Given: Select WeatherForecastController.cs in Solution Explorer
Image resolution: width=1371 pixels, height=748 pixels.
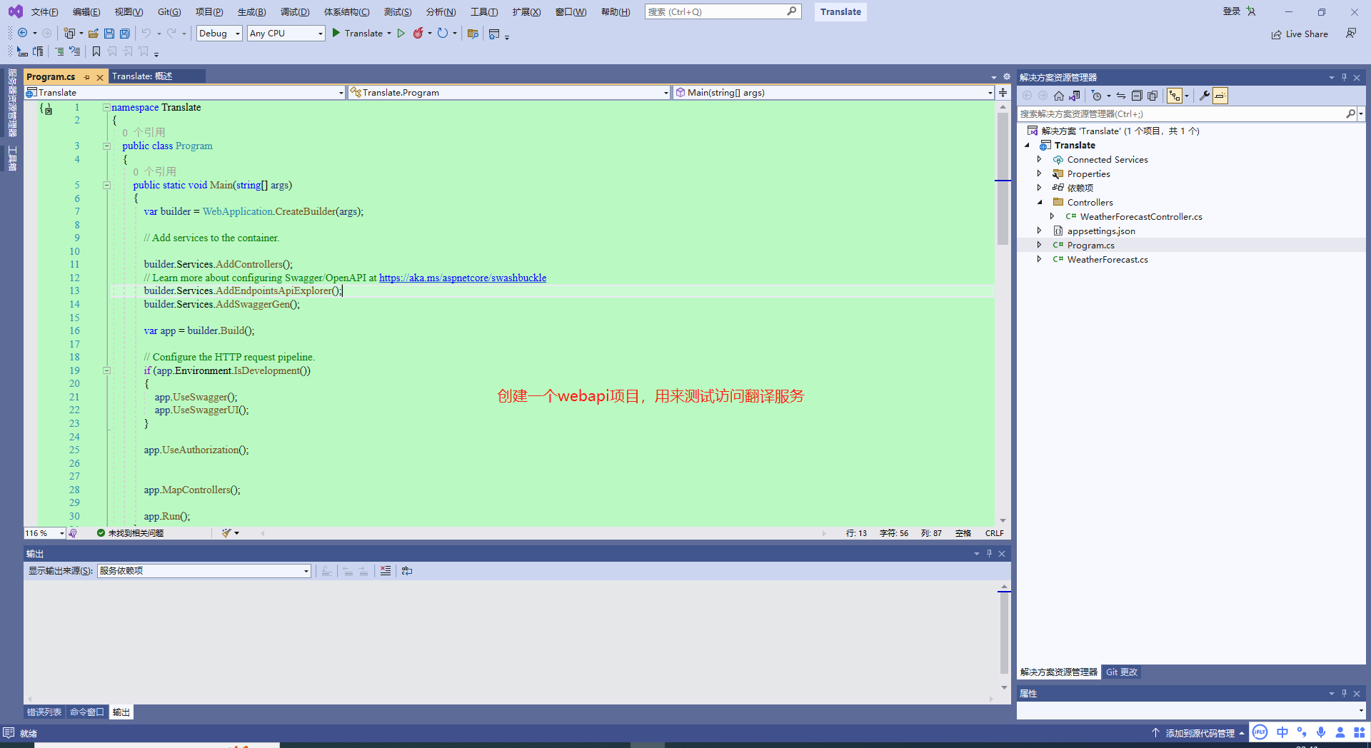Looking at the screenshot, I should (x=1141, y=216).
